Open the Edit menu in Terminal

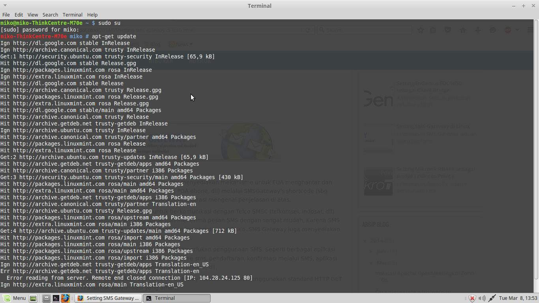19,15
